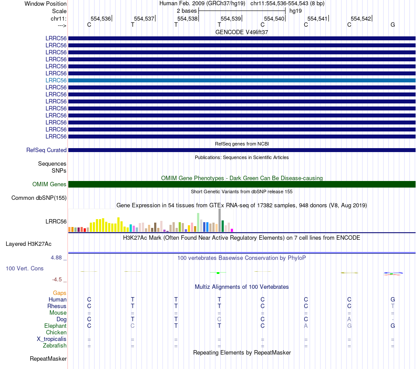The width and height of the screenshot is (416, 369).
Task: Select the Elephant species label
Action: pyautogui.click(x=56, y=326)
